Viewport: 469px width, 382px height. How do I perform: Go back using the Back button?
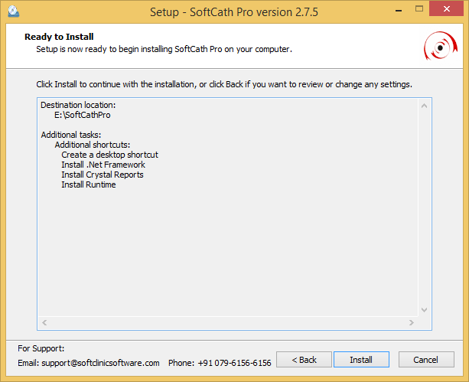point(304,360)
